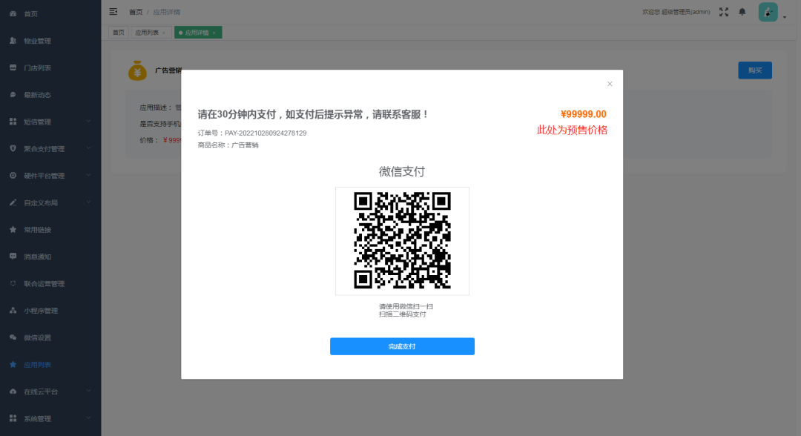This screenshot has height=436, width=801.
Task: Open the notification bell
Action: tap(742, 12)
